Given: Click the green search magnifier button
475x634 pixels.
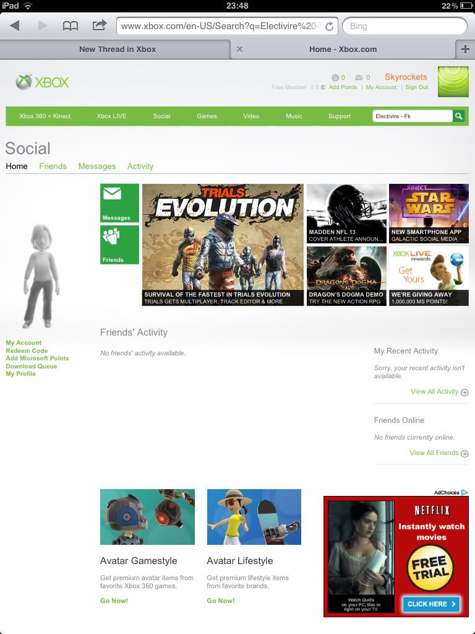Looking at the screenshot, I should (459, 116).
